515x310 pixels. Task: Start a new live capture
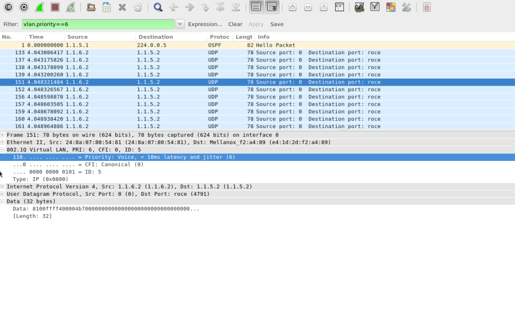click(x=40, y=7)
